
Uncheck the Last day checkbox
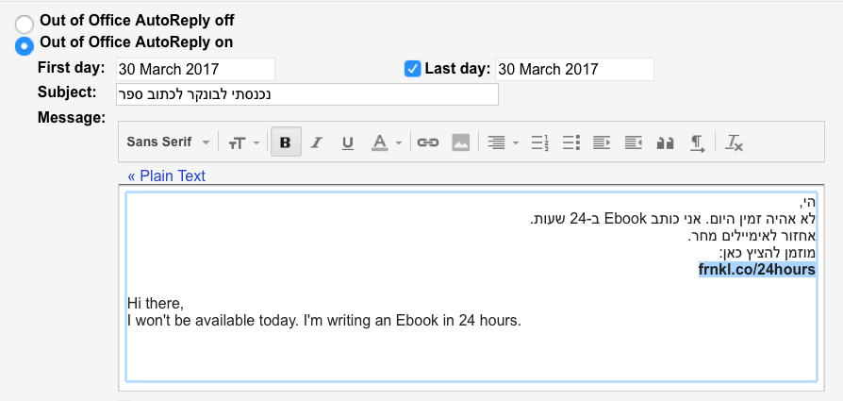coord(412,68)
